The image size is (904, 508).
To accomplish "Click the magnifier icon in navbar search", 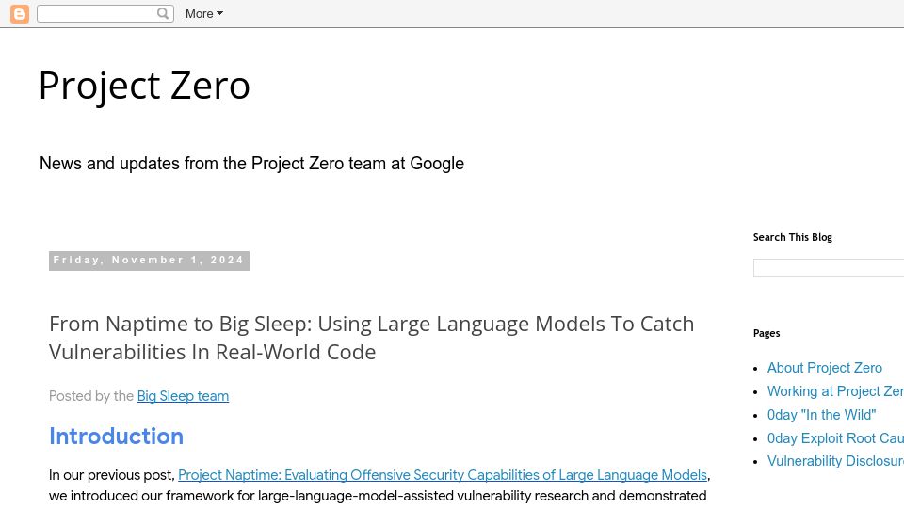I will click(x=163, y=13).
